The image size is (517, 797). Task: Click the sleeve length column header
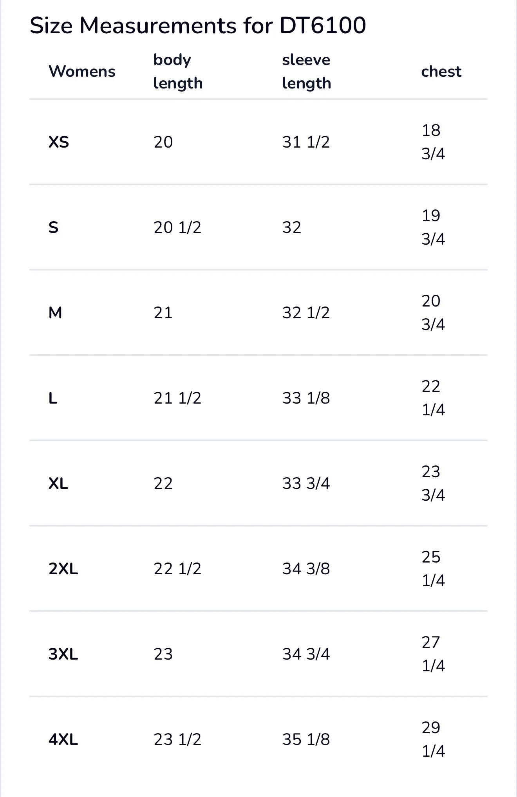306,72
